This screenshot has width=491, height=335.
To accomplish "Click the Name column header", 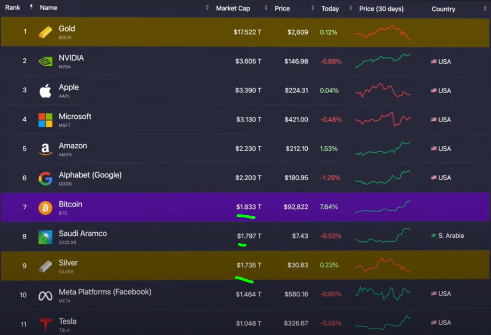I will click(x=48, y=7).
